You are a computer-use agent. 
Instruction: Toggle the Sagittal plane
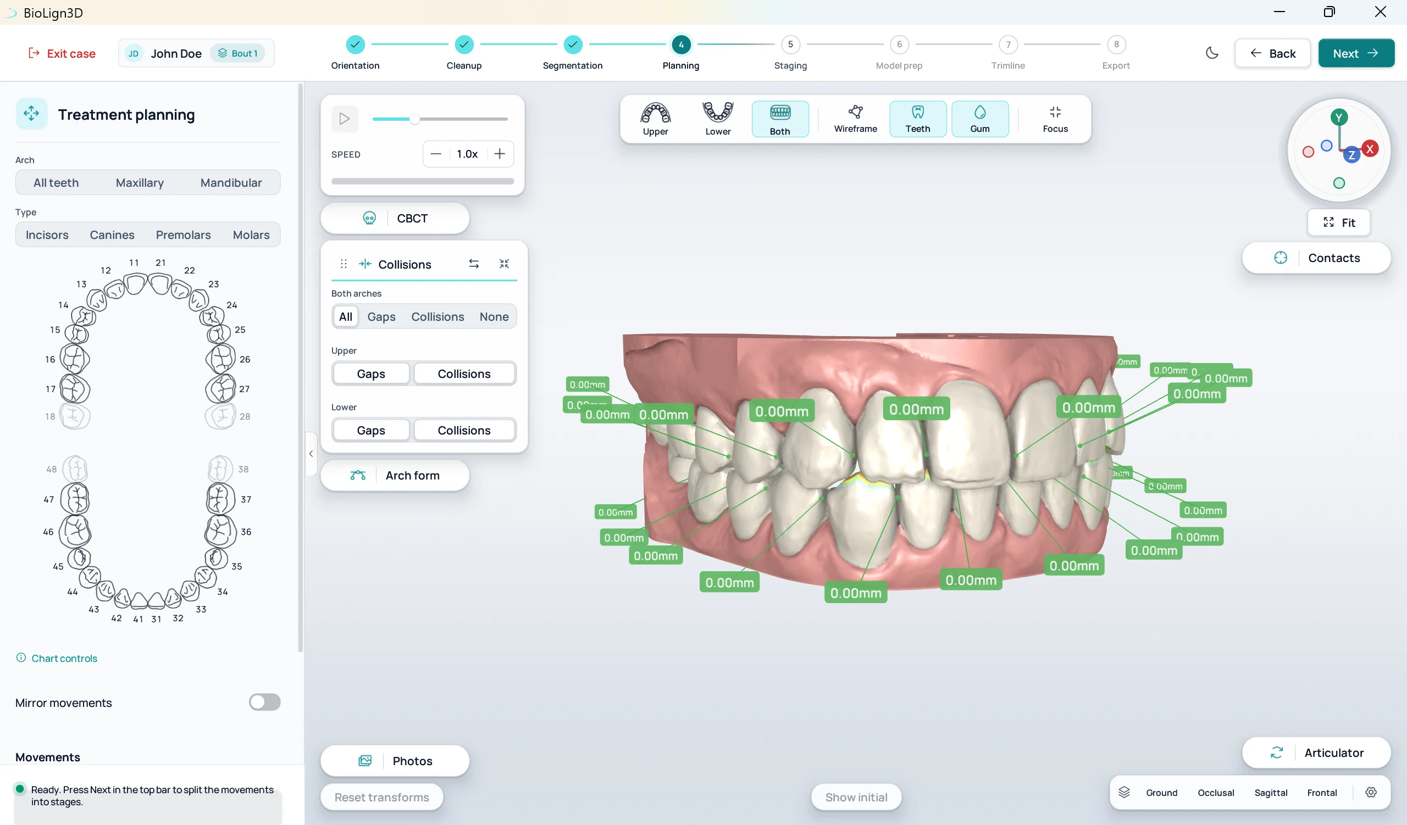1270,793
